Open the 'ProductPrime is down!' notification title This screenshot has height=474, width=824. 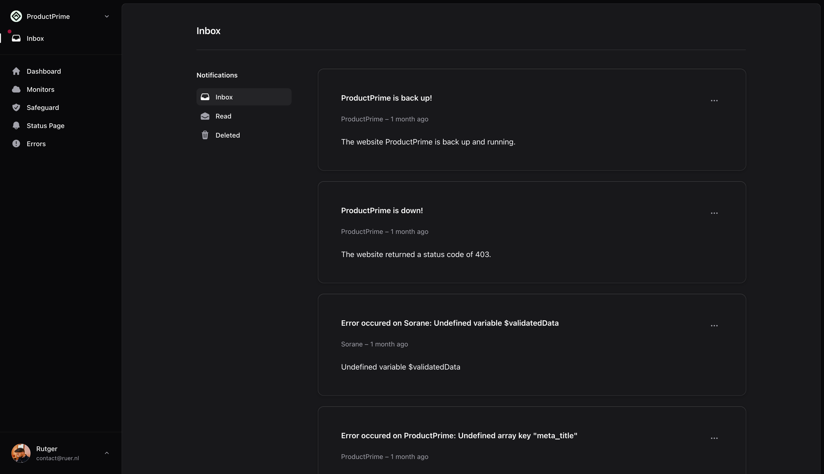pyautogui.click(x=382, y=211)
